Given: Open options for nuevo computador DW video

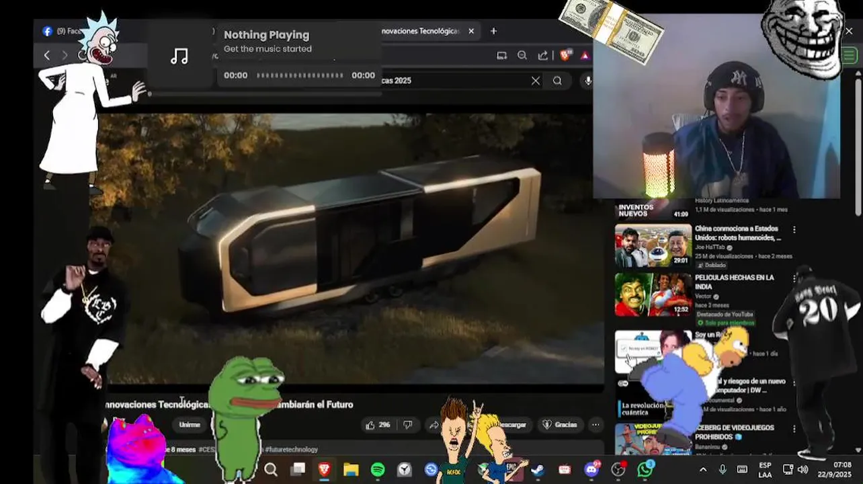Looking at the screenshot, I should [794, 382].
